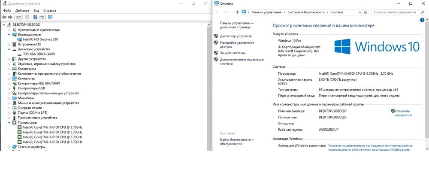Open the Диспетчер устройств sidebar link
The width and height of the screenshot is (429, 176).
[x=236, y=36]
